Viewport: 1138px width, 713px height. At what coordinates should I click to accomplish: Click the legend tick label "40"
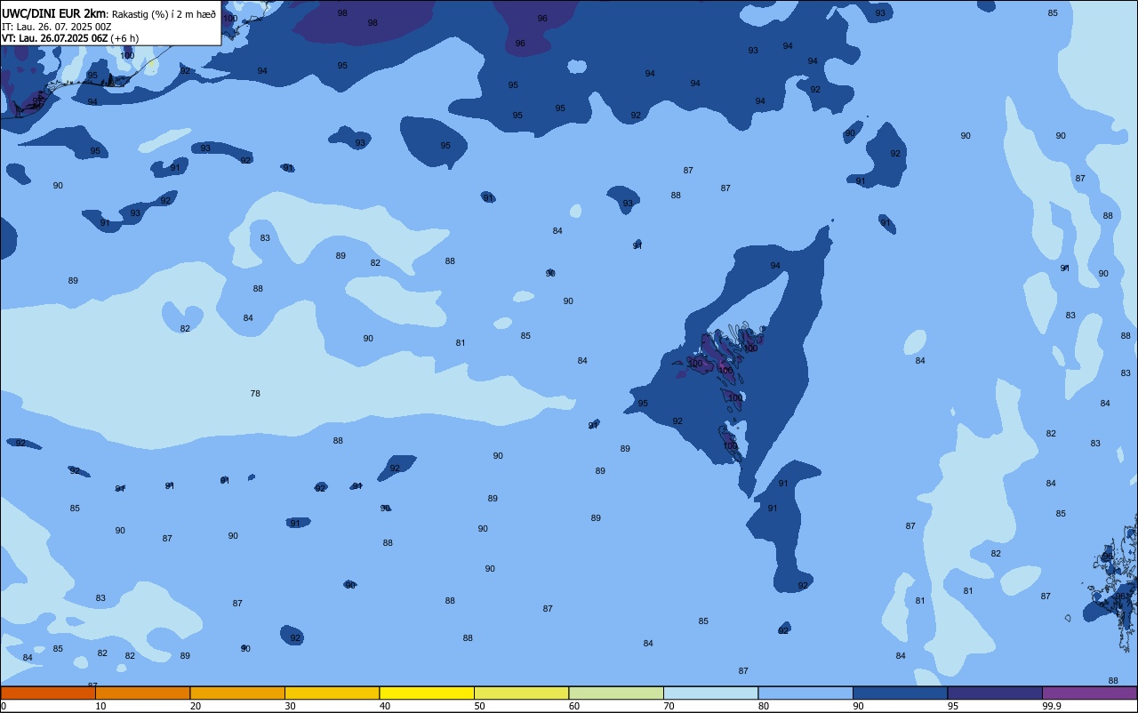(x=385, y=706)
